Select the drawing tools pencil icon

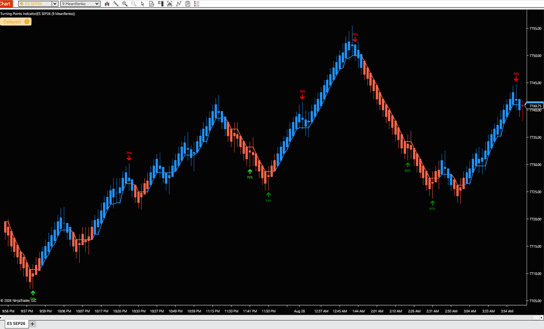click(116, 4)
